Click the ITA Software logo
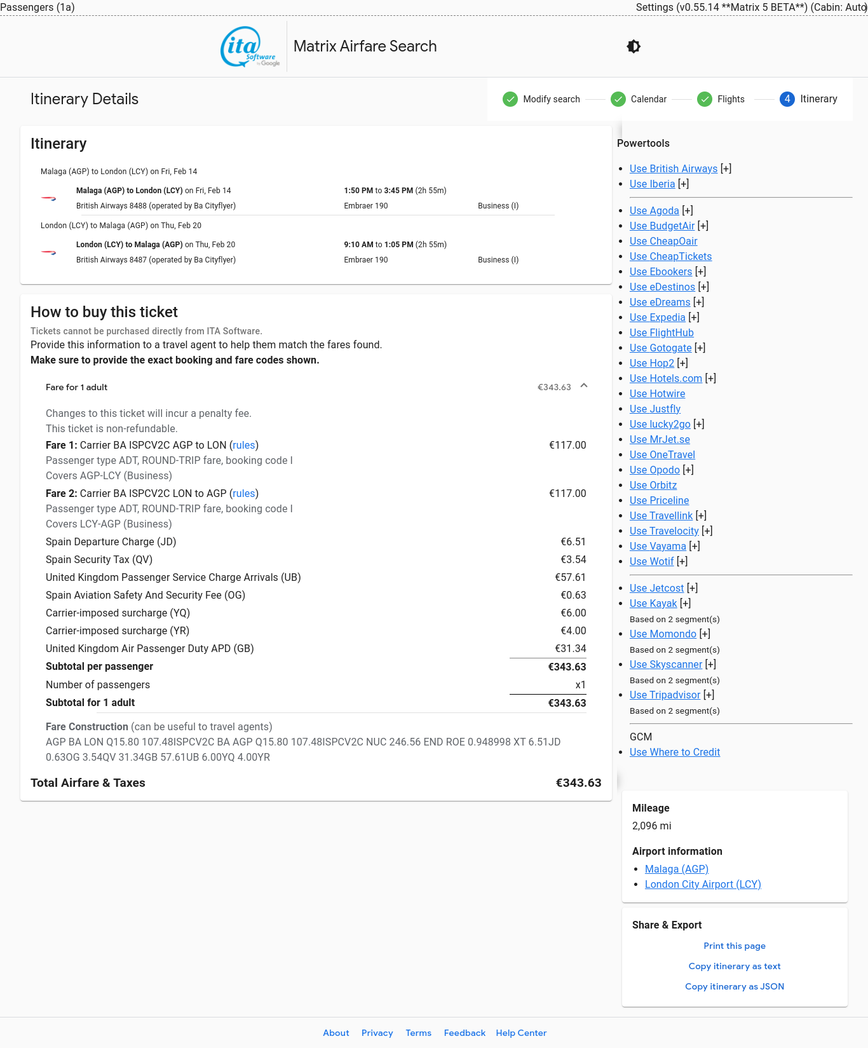Image resolution: width=868 pixels, height=1048 pixels. tap(250, 46)
